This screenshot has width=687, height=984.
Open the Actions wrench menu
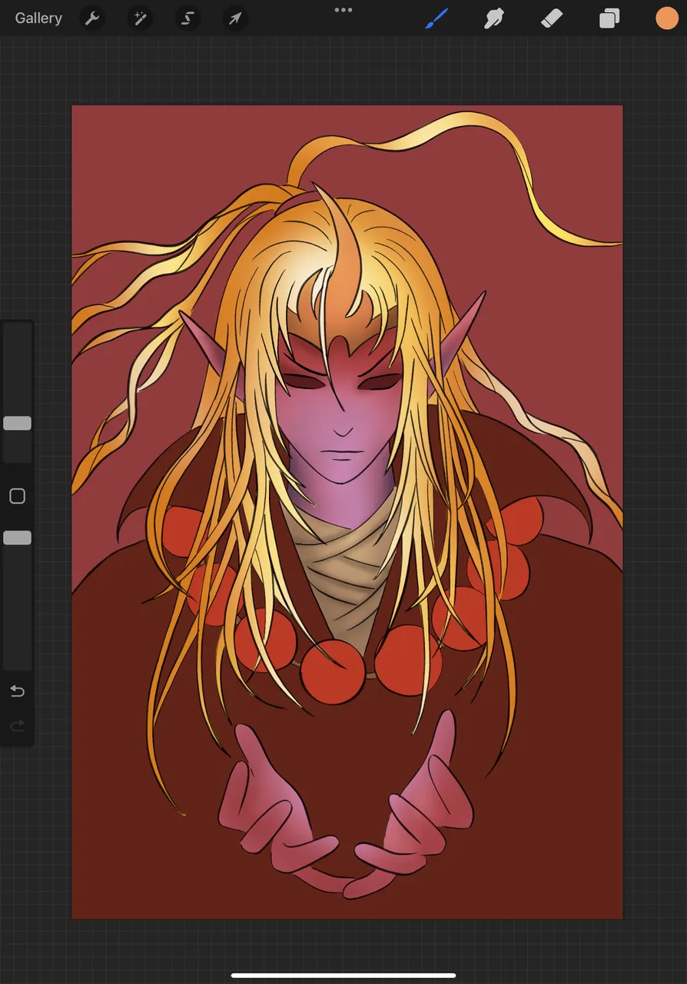coord(92,18)
